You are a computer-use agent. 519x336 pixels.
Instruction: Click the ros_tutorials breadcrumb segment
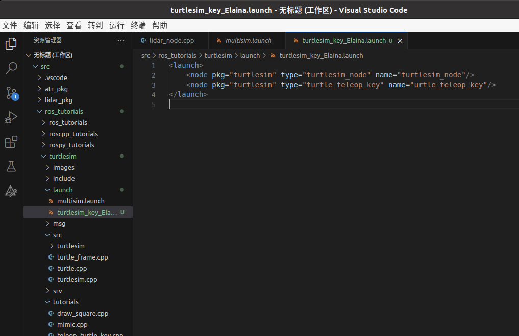177,56
